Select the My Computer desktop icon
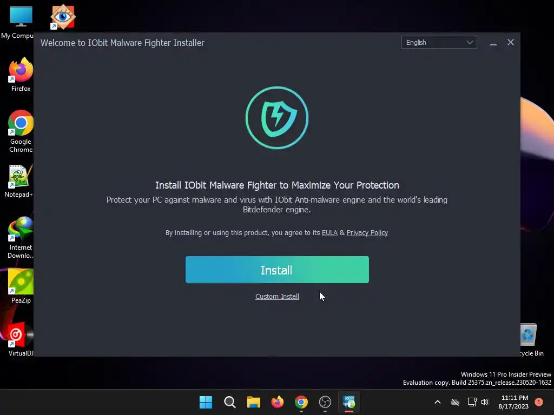Viewport: 554px width, 415px height. coord(19,22)
